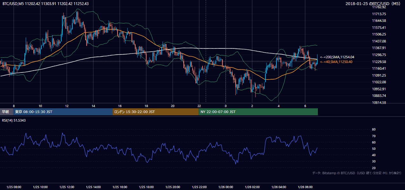Click RSI scale value 70
This screenshot has height=190, width=405.
tap(374, 136)
